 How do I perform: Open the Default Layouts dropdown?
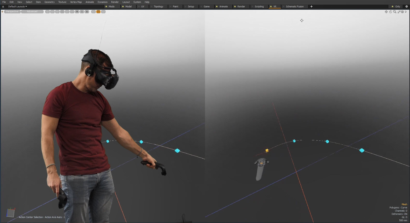17,6
